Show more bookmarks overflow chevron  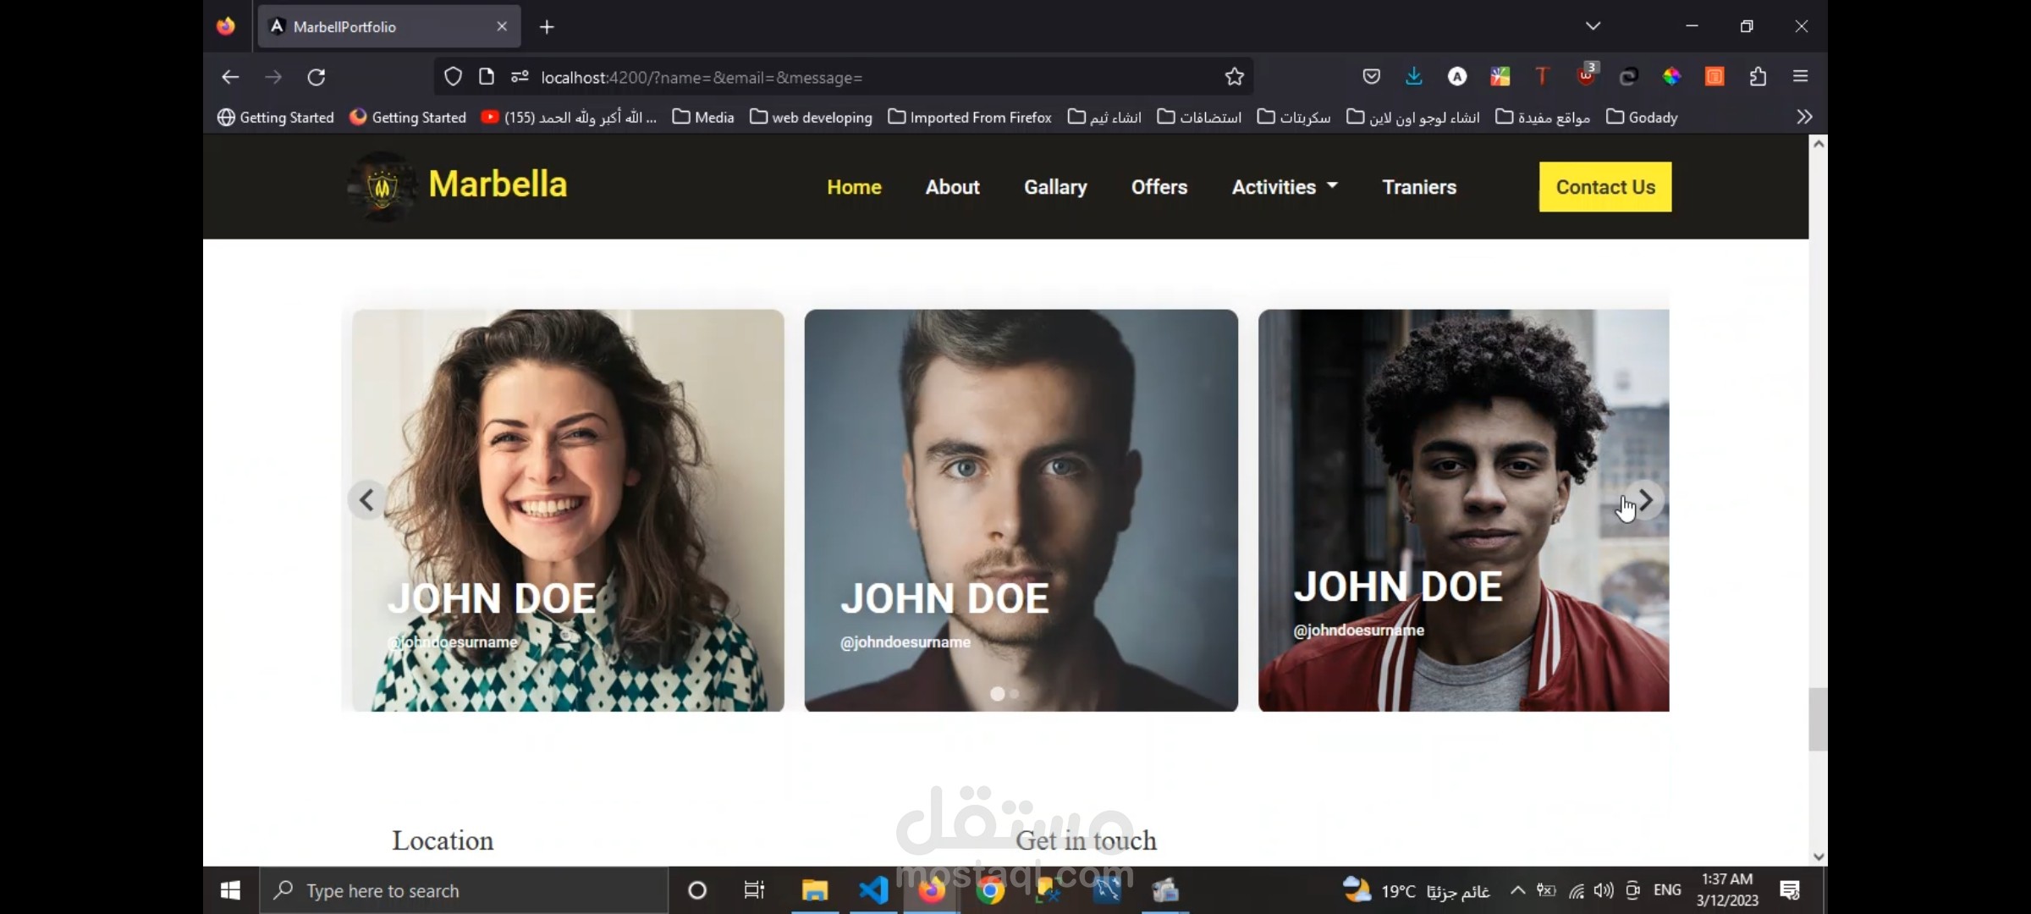1804,117
